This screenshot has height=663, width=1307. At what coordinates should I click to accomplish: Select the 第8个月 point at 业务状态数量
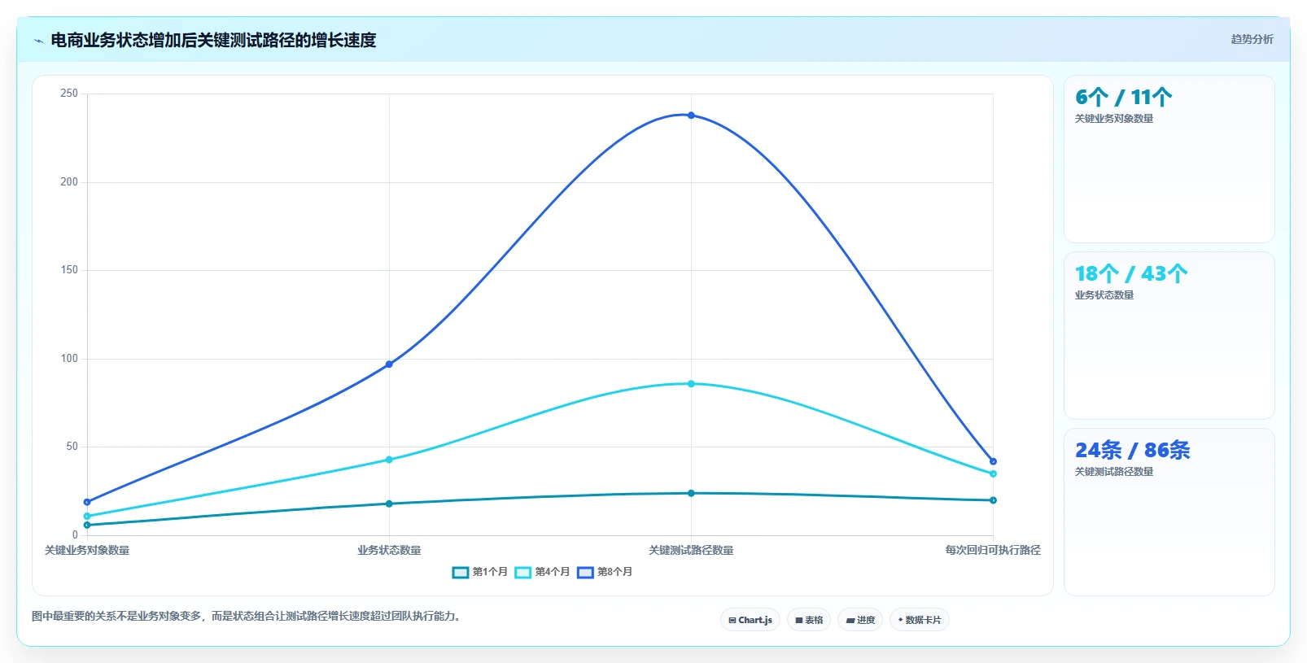(389, 364)
